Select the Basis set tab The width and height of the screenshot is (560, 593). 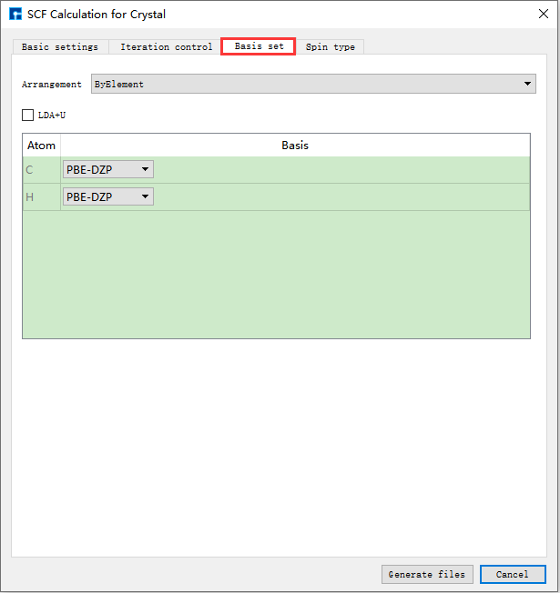259,46
